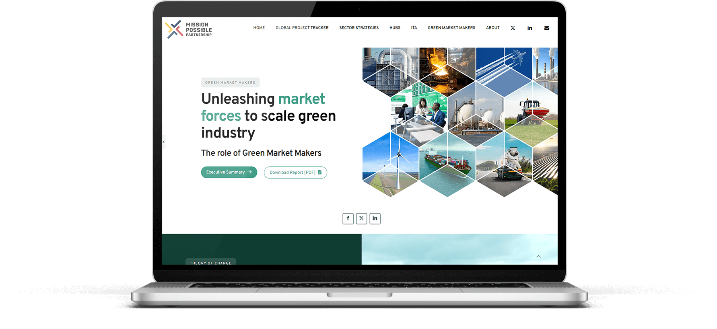Go to the Home menu item
717x329 pixels.
pyautogui.click(x=259, y=28)
